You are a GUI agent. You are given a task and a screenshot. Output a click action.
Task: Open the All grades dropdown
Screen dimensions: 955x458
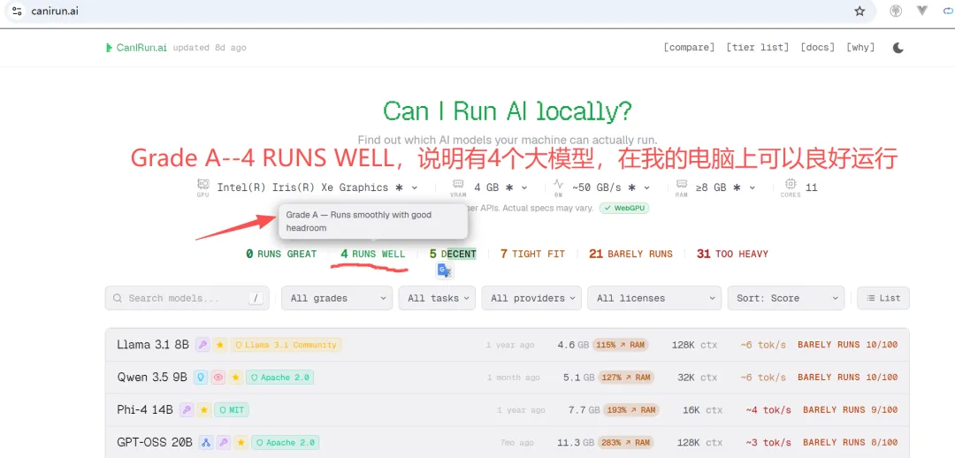[337, 298]
